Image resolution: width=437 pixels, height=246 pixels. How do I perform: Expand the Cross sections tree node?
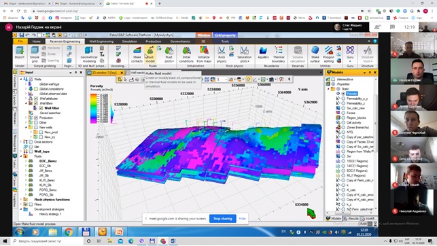[21, 142]
